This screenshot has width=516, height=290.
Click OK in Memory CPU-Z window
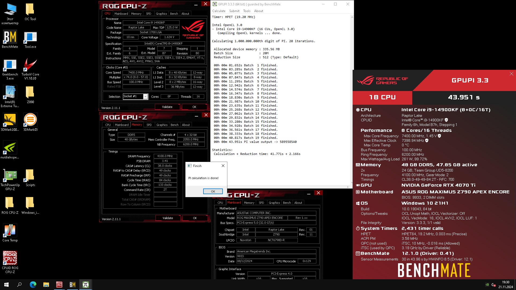click(x=195, y=218)
